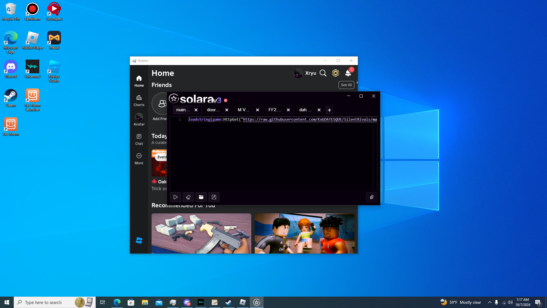Viewport: 547px width, 308px height.
Task: Open Charts in Roblox sidebar
Action: 139,101
